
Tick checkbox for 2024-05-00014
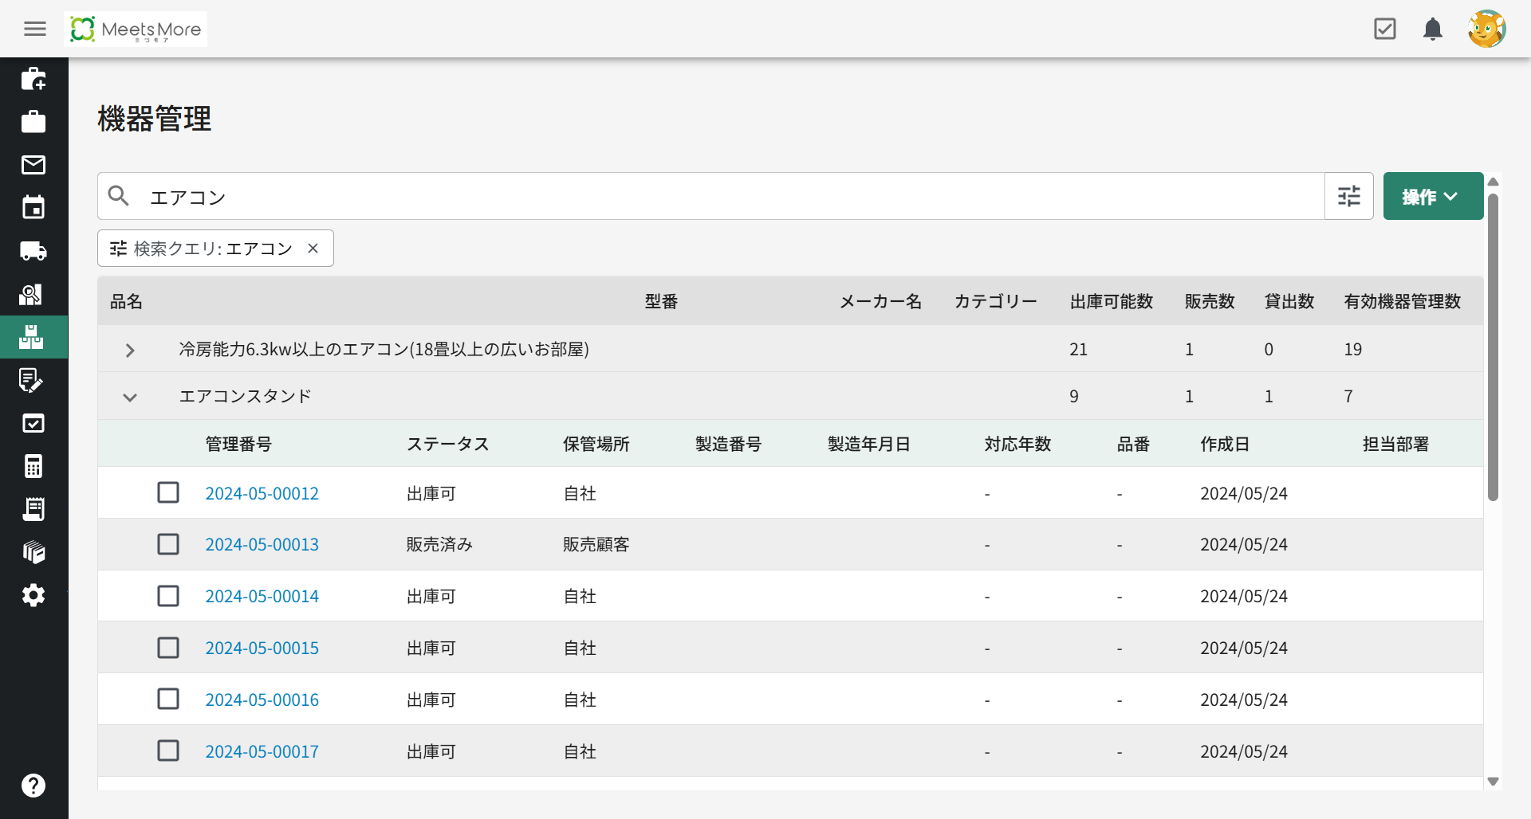pyautogui.click(x=168, y=596)
